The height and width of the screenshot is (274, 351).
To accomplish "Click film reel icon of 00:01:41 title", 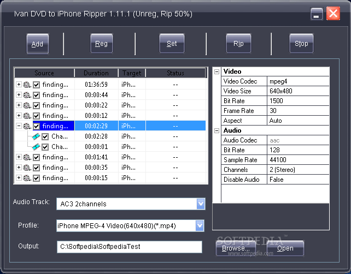I will [27, 157].
